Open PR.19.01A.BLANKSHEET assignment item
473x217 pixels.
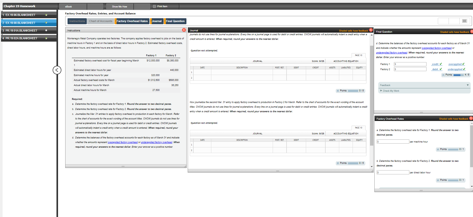point(29,31)
